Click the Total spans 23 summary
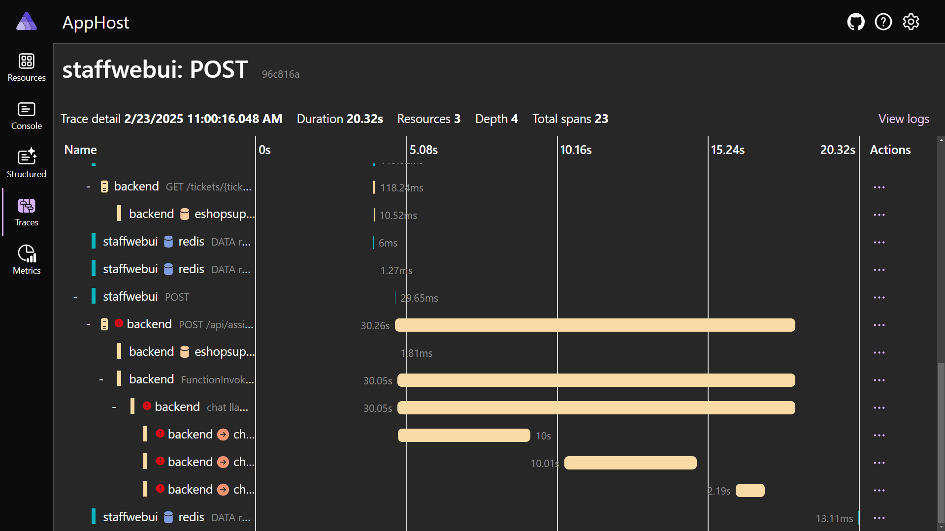This screenshot has height=531, width=945. pos(570,119)
